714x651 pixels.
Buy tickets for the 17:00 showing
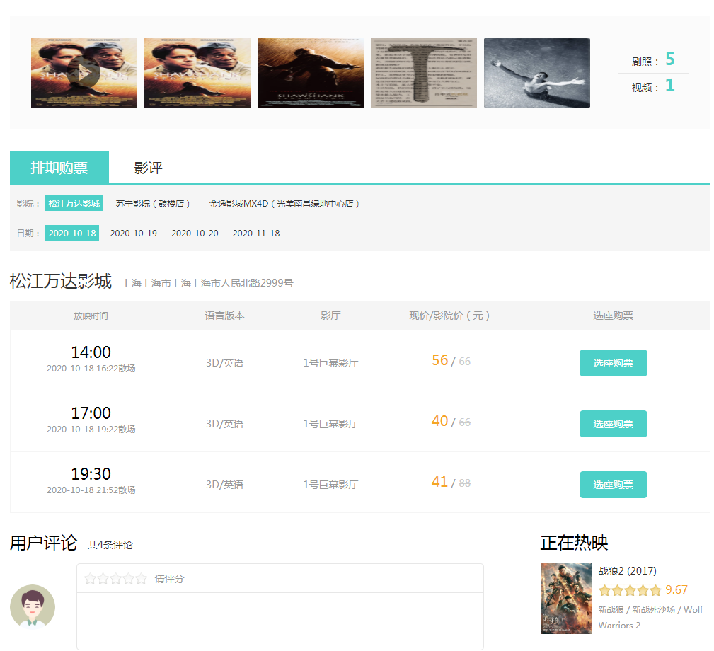(x=613, y=424)
